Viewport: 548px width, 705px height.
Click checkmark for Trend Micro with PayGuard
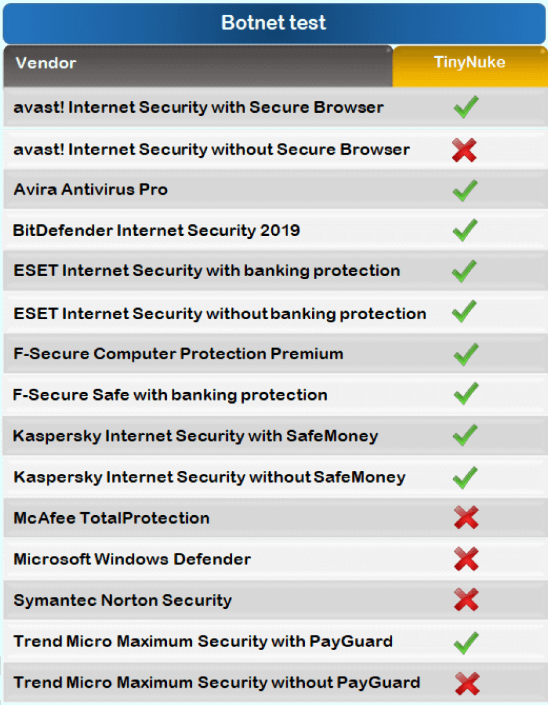[466, 642]
